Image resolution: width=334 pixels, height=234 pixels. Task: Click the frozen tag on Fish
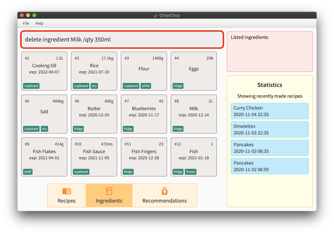(x=190, y=172)
